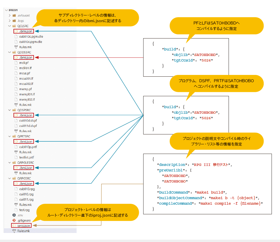Open .ibmi.json under QRPGLESRC
Image resolution: width=280 pixels, height=242 pixels.
pos(25,168)
